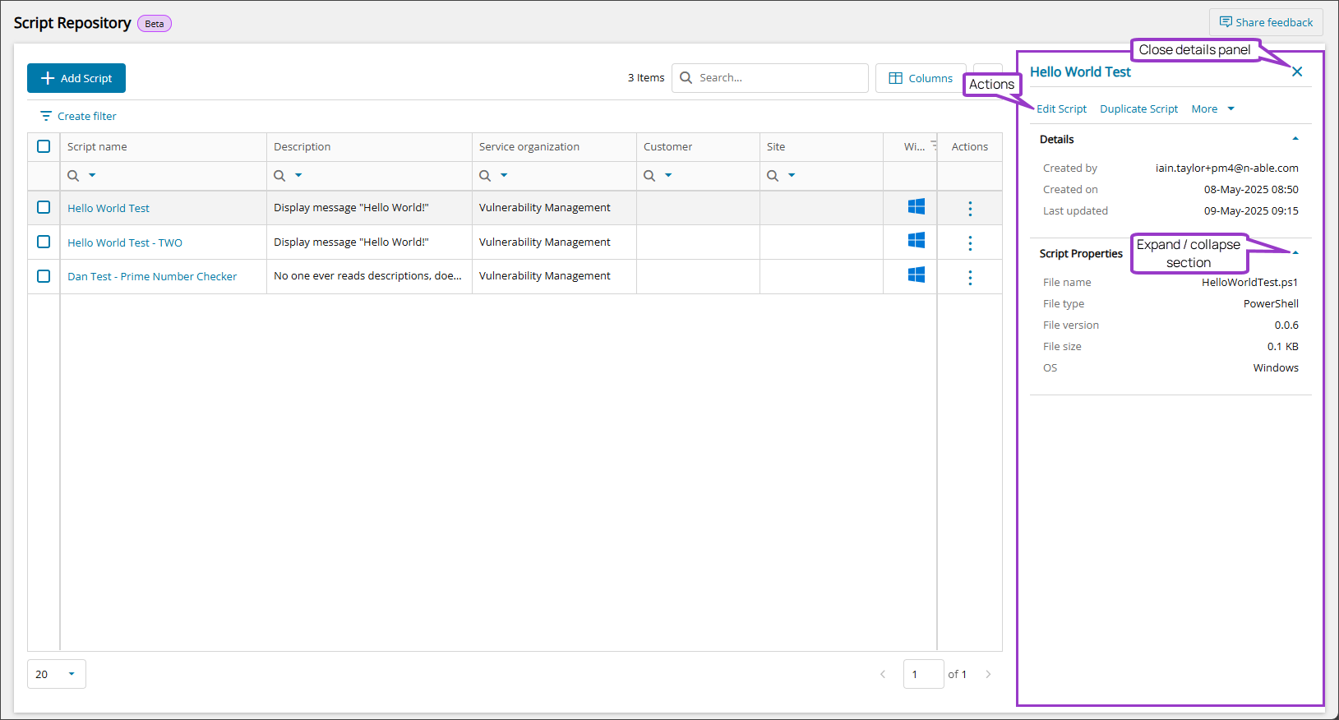The image size is (1339, 720).
Task: Click into the Search input field
Action: click(x=777, y=78)
